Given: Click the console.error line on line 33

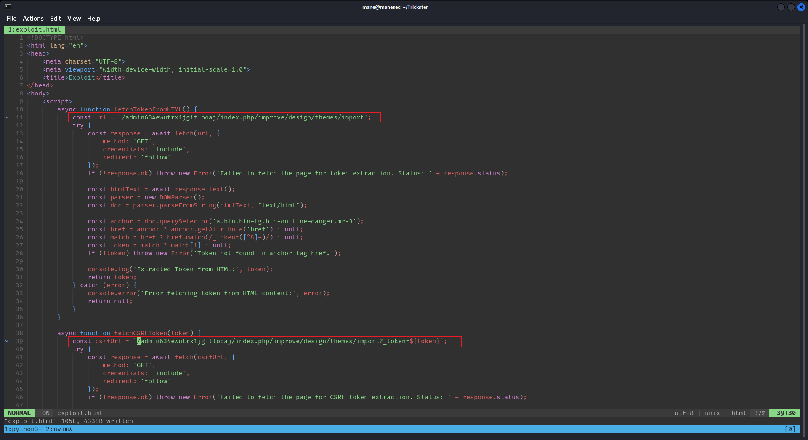Looking at the screenshot, I should tap(209, 293).
